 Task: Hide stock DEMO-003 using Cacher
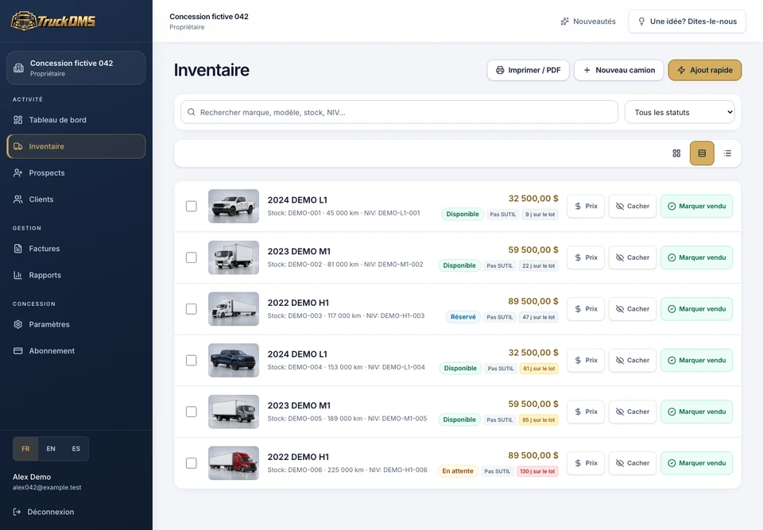633,309
